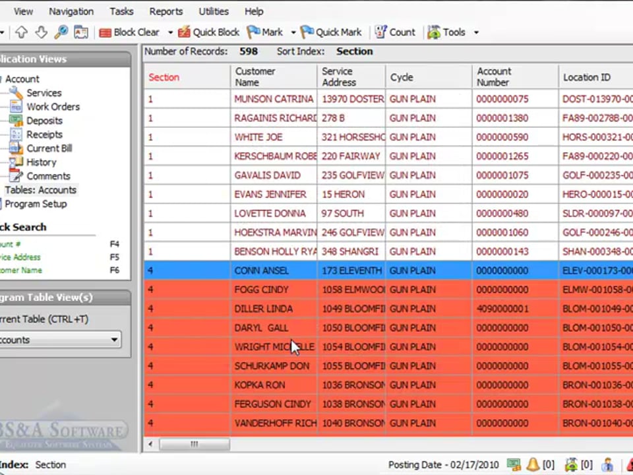Open the Tasks menu
This screenshot has width=633, height=475.
[x=121, y=11]
